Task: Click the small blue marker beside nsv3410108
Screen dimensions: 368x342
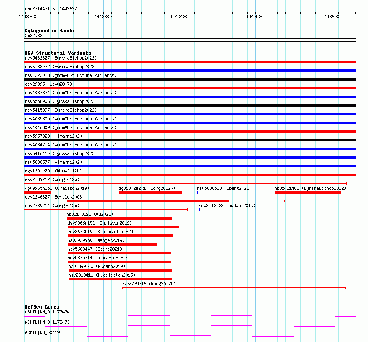Action: (199, 210)
